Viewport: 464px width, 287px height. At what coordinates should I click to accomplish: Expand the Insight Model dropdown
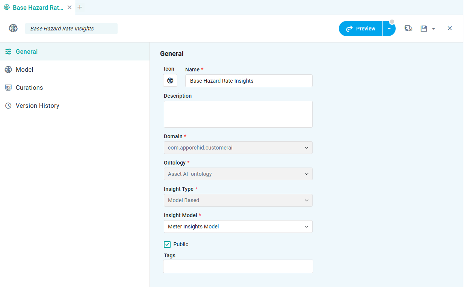coord(238,227)
